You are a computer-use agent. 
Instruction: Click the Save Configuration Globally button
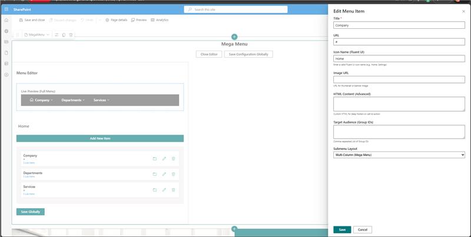pyautogui.click(x=248, y=54)
